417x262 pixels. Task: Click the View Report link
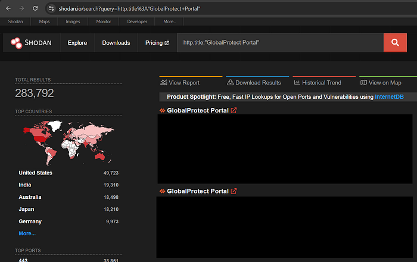[x=183, y=83]
